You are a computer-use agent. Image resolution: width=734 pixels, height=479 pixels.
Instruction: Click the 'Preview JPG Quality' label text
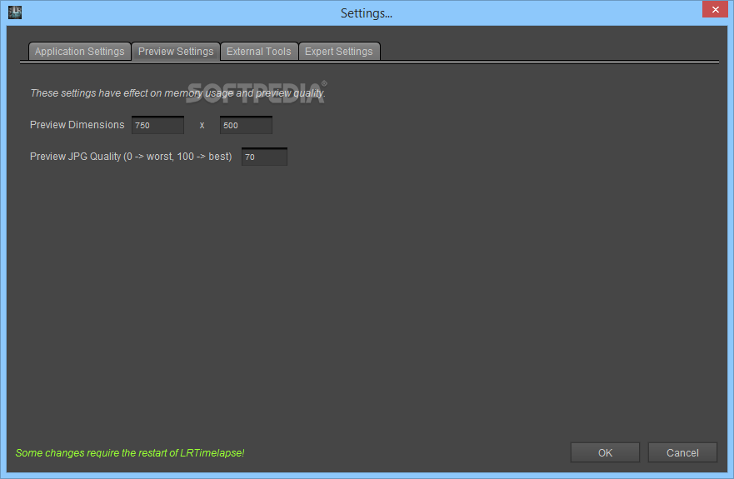(131, 157)
